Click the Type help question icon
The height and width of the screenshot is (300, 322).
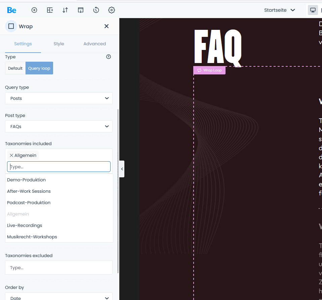(x=109, y=57)
